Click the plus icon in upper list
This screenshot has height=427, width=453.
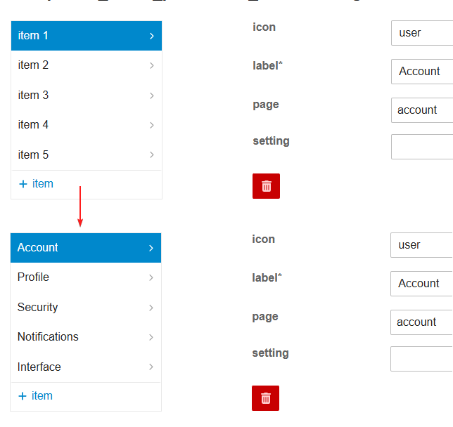click(23, 184)
